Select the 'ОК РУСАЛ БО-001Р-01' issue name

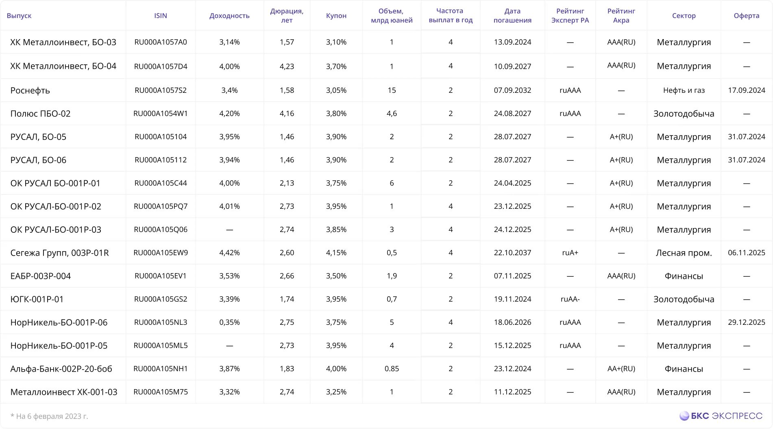(x=55, y=183)
